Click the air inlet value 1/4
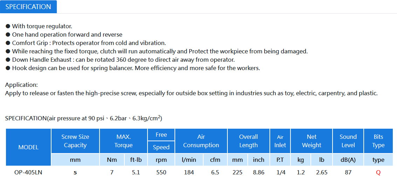 point(280,172)
